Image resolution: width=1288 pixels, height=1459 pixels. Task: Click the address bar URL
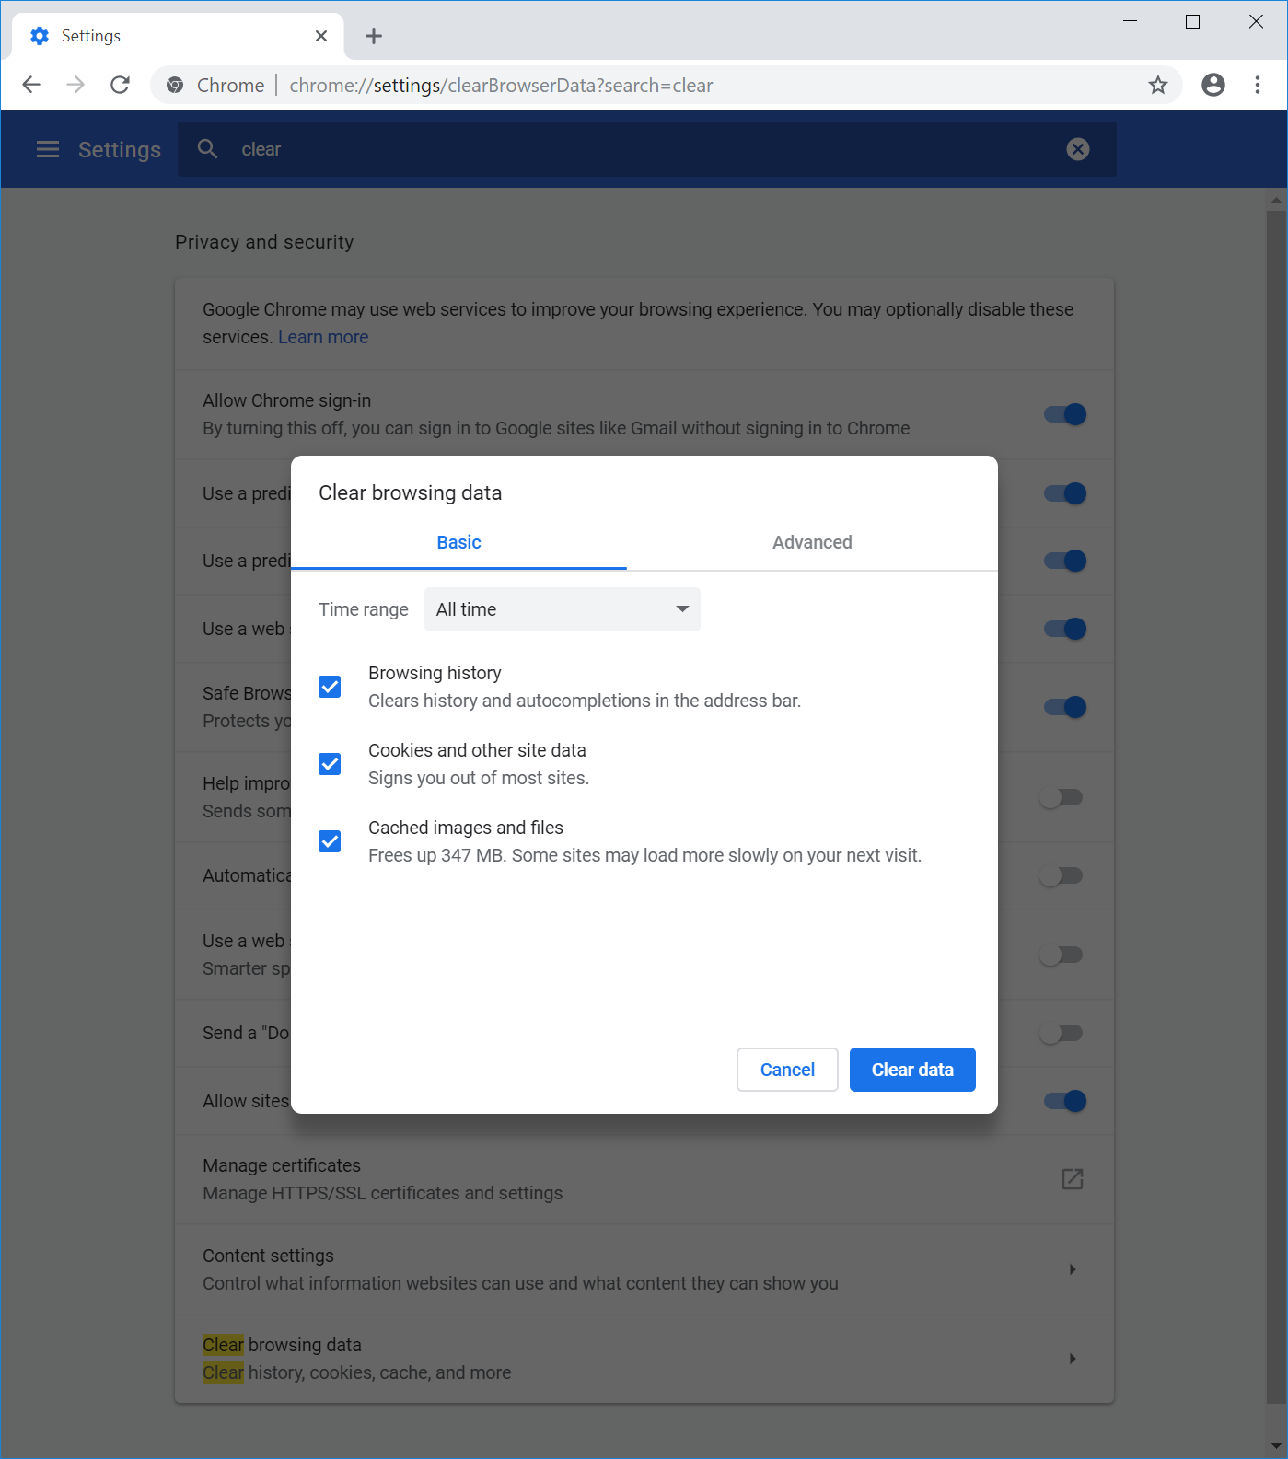[x=501, y=86]
